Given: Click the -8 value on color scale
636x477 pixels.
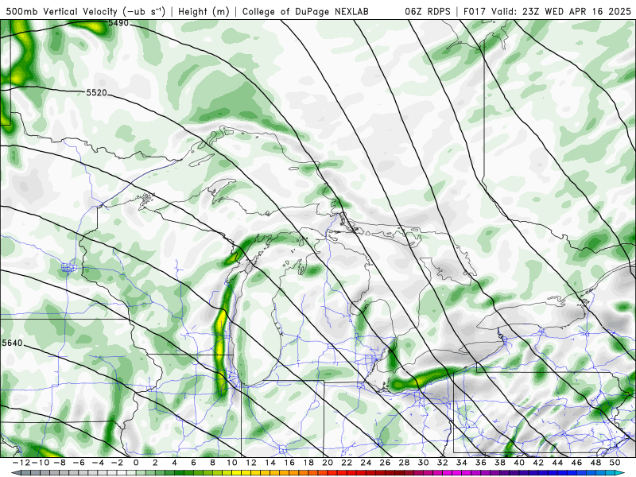Looking at the screenshot, I should coord(59,463).
